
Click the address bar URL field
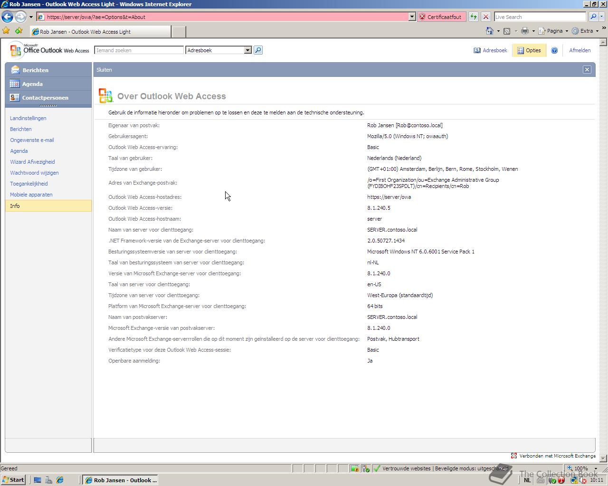coord(222,17)
